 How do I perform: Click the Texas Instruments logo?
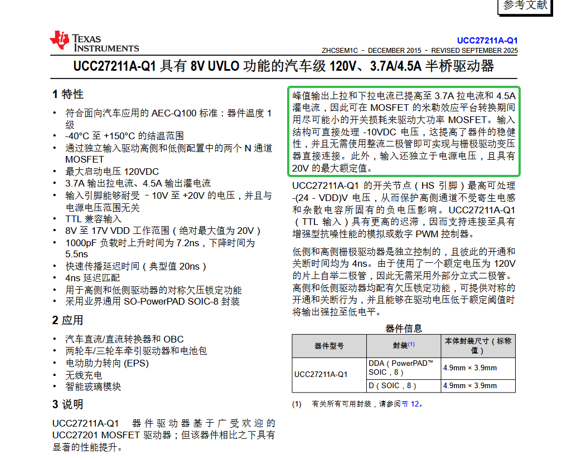coord(94,41)
